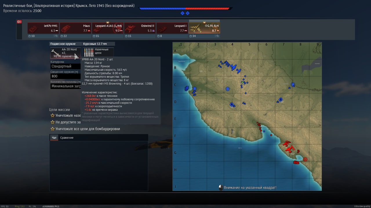
Task: Select the Maus tank card
Action: pyautogui.click(x=75, y=28)
